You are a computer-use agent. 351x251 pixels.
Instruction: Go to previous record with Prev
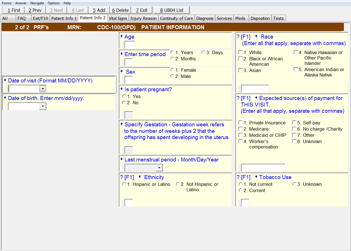(35, 10)
